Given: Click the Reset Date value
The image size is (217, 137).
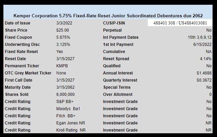Looking at the screenshot, I should (65, 59).
